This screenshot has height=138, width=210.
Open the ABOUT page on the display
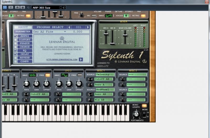click(x=23, y=27)
